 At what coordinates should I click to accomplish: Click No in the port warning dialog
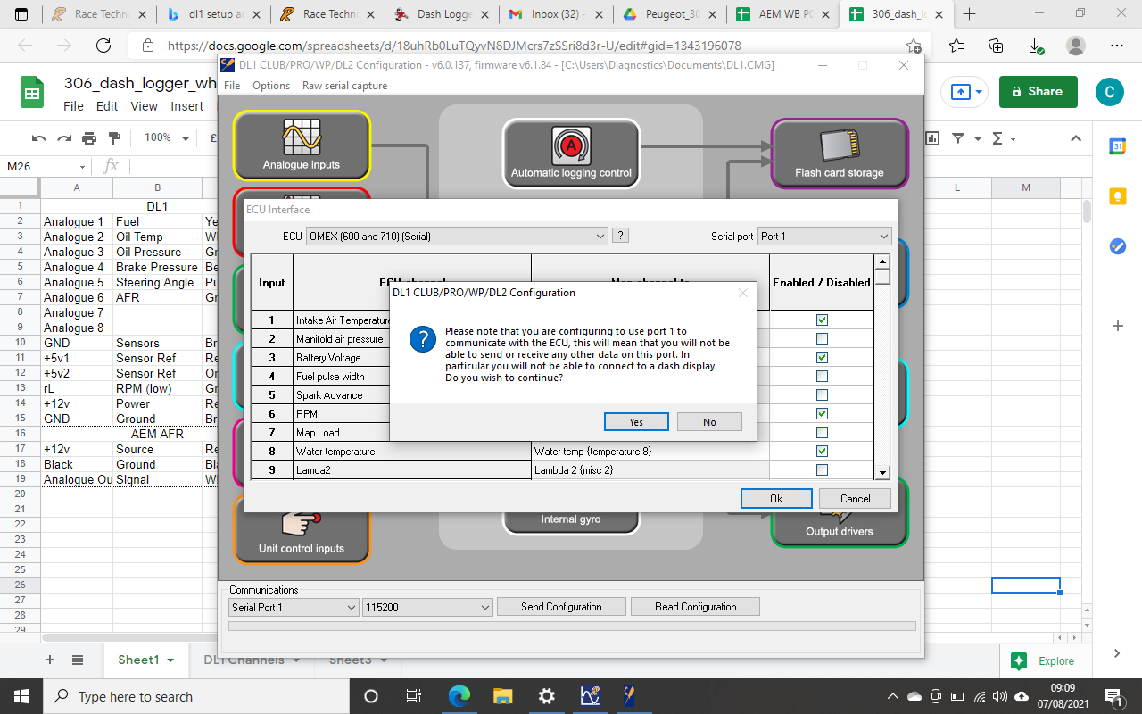(709, 422)
